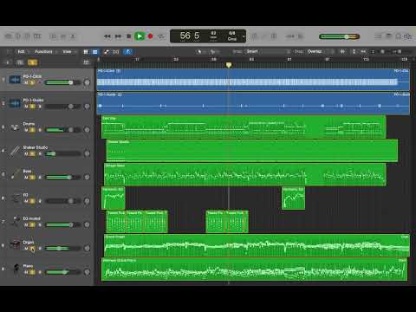The width and height of the screenshot is (416, 312).
Task: Click the Fast Forward transport button
Action: coord(118,36)
